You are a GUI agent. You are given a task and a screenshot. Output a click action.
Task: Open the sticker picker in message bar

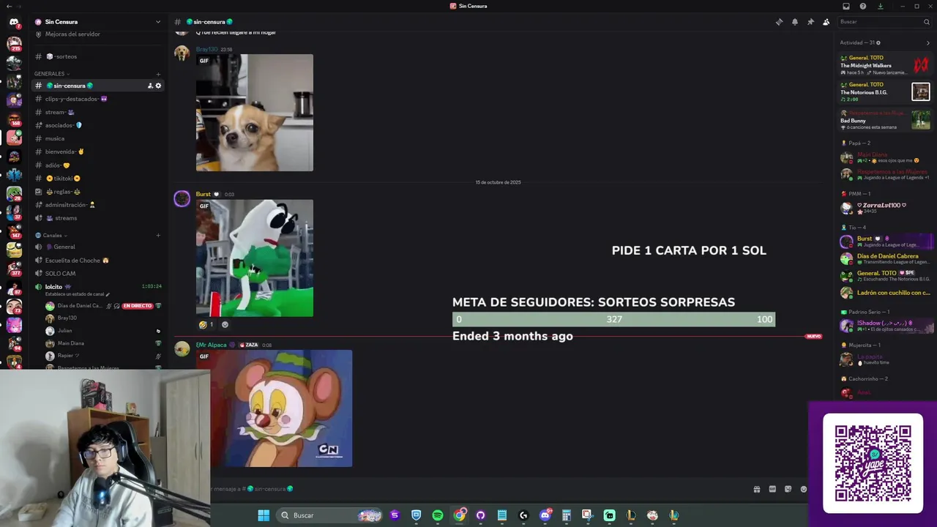pos(788,489)
